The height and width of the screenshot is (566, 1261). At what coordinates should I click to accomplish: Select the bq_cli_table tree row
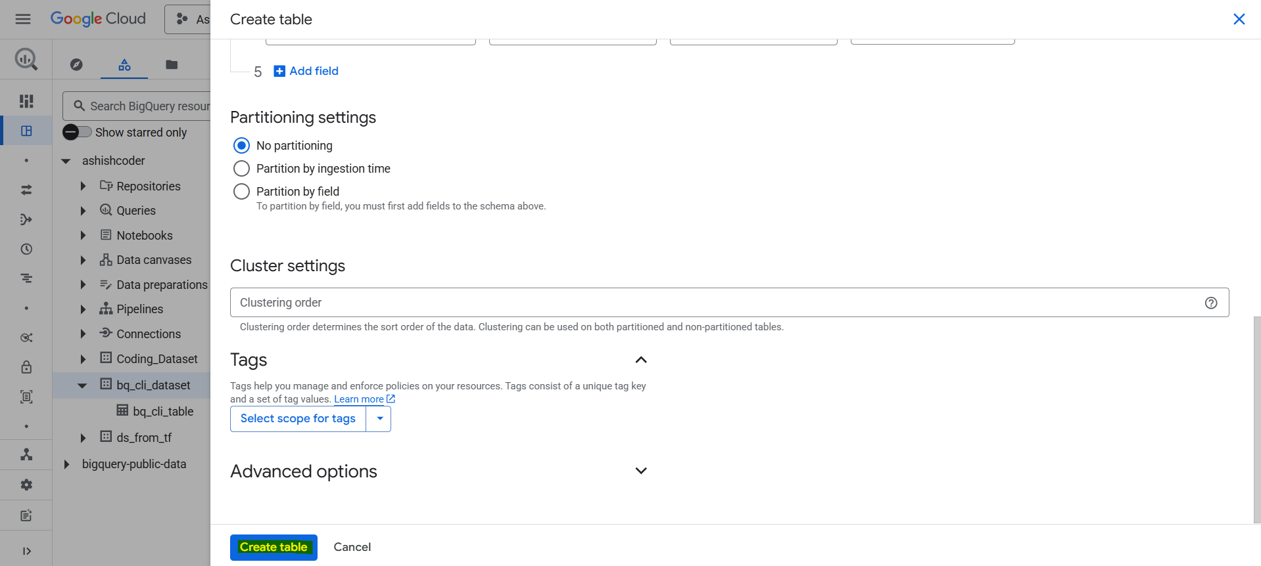point(131,411)
